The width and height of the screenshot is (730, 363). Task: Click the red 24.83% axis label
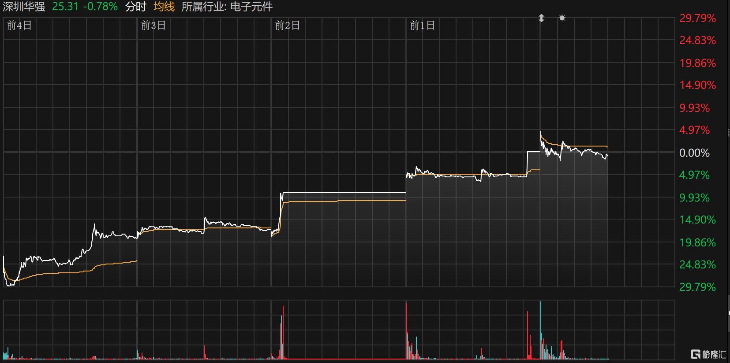[697, 40]
